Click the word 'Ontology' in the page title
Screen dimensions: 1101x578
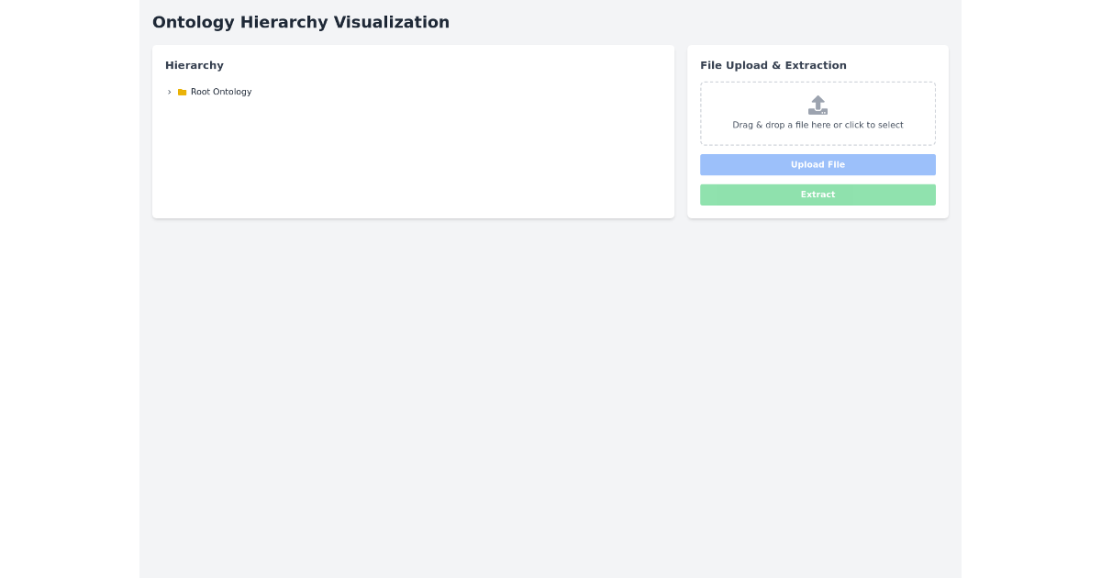point(194,22)
